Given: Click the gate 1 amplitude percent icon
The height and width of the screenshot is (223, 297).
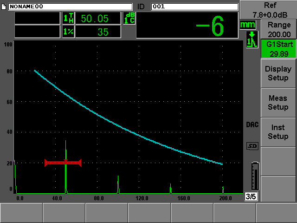Looking at the screenshot, I should (x=68, y=32).
